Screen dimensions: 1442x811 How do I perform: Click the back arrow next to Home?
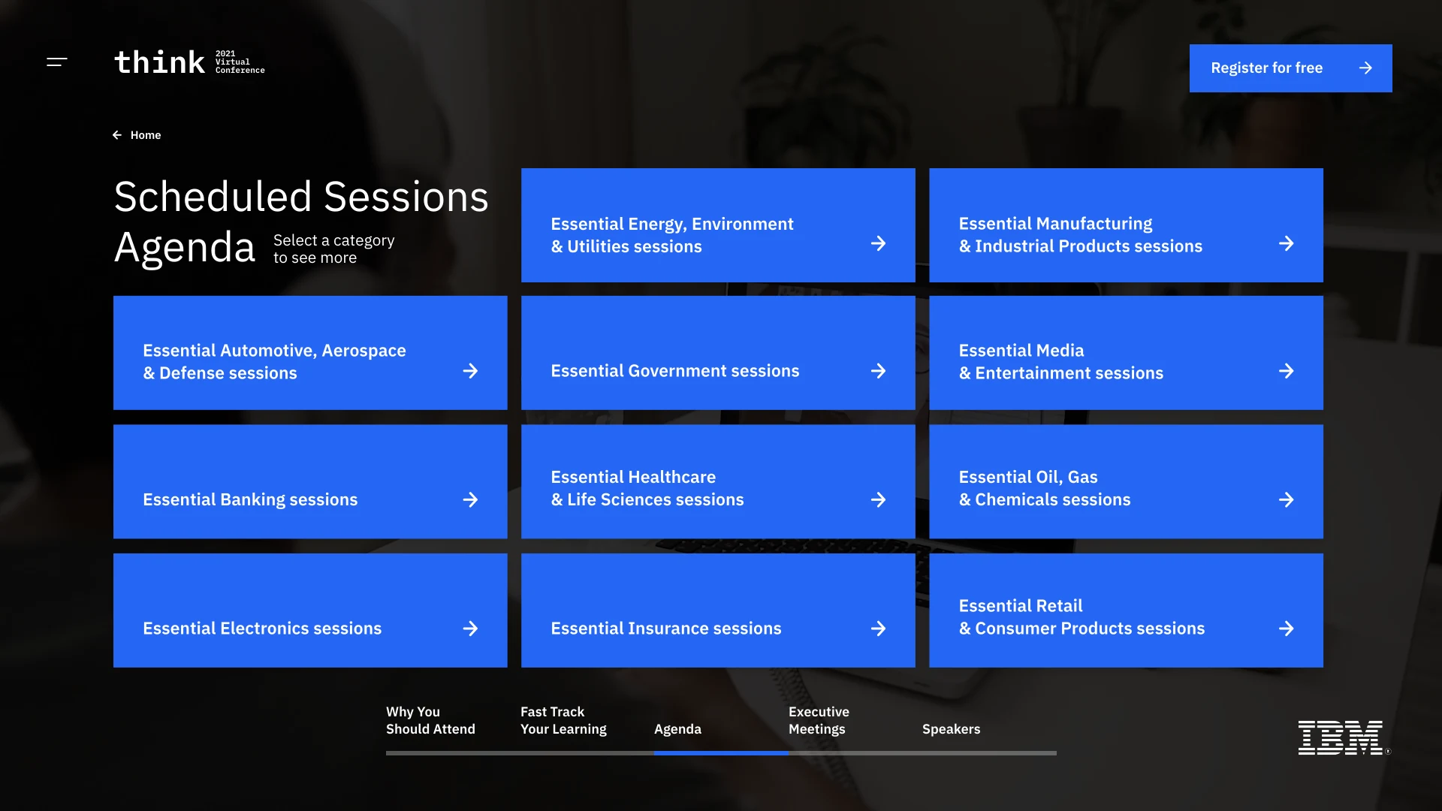(x=117, y=135)
